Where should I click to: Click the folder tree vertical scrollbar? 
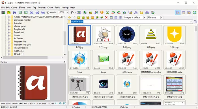(65, 38)
